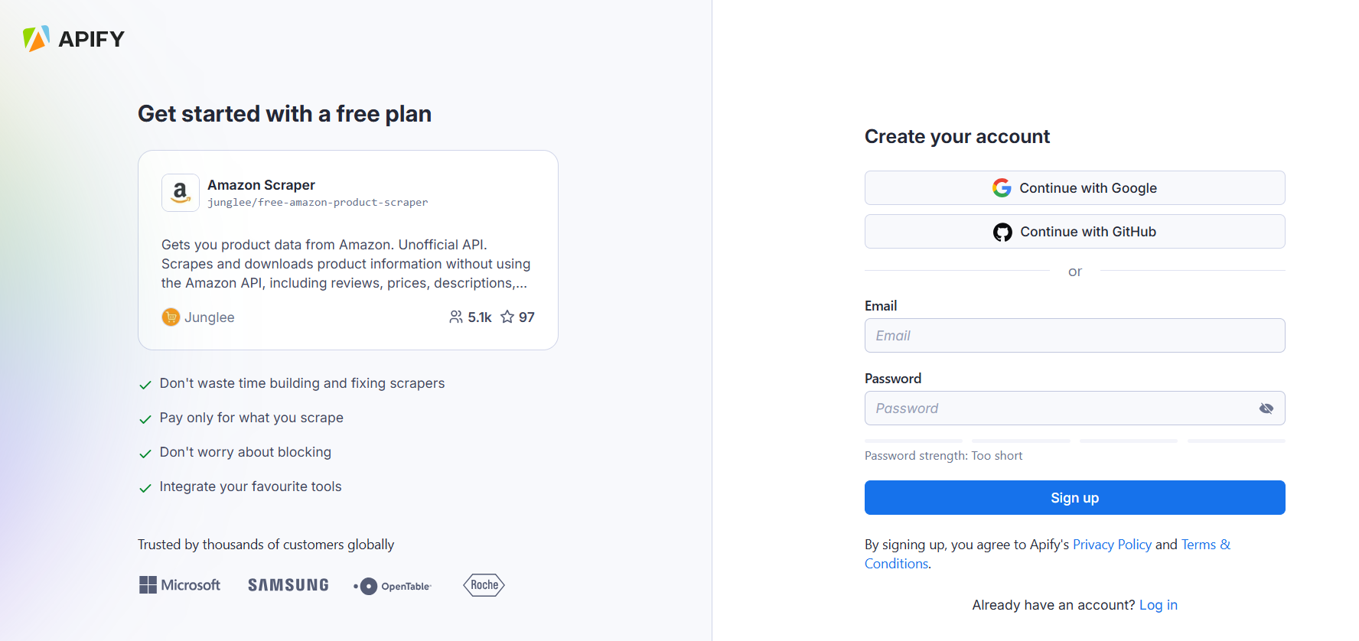Click the Microsoft logo
The width and height of the screenshot is (1359, 641).
click(180, 584)
